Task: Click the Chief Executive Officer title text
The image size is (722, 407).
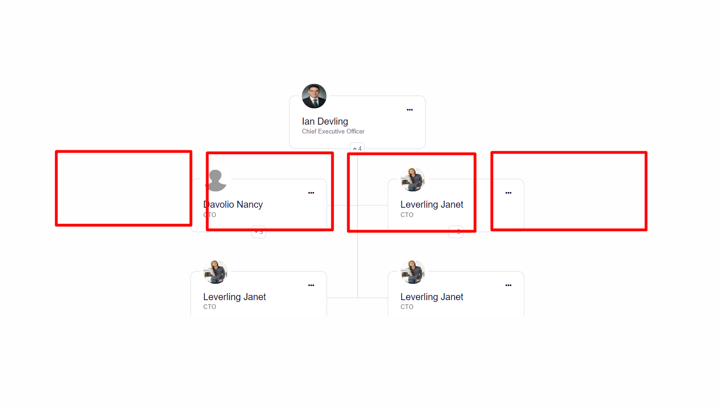Action: click(x=333, y=131)
